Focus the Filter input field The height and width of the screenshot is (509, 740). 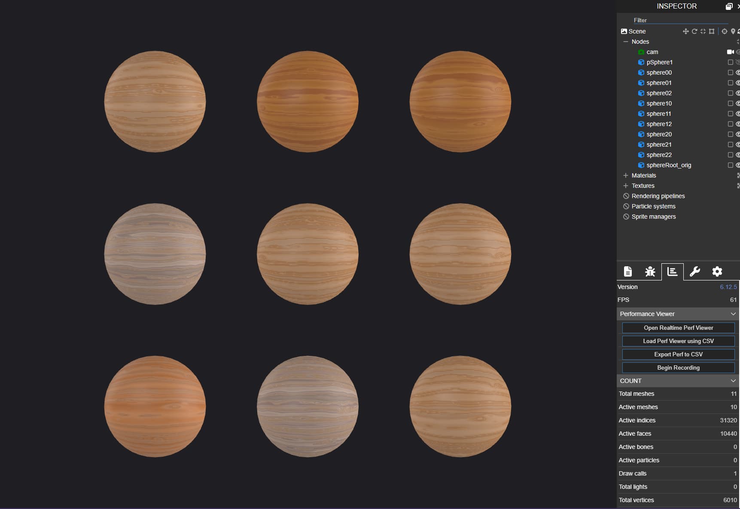pyautogui.click(x=681, y=20)
